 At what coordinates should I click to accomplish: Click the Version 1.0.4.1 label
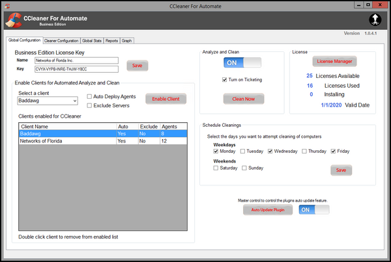(x=360, y=33)
